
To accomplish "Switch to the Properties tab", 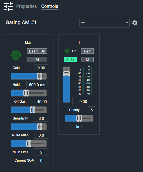I will pyautogui.click(x=27, y=6).
